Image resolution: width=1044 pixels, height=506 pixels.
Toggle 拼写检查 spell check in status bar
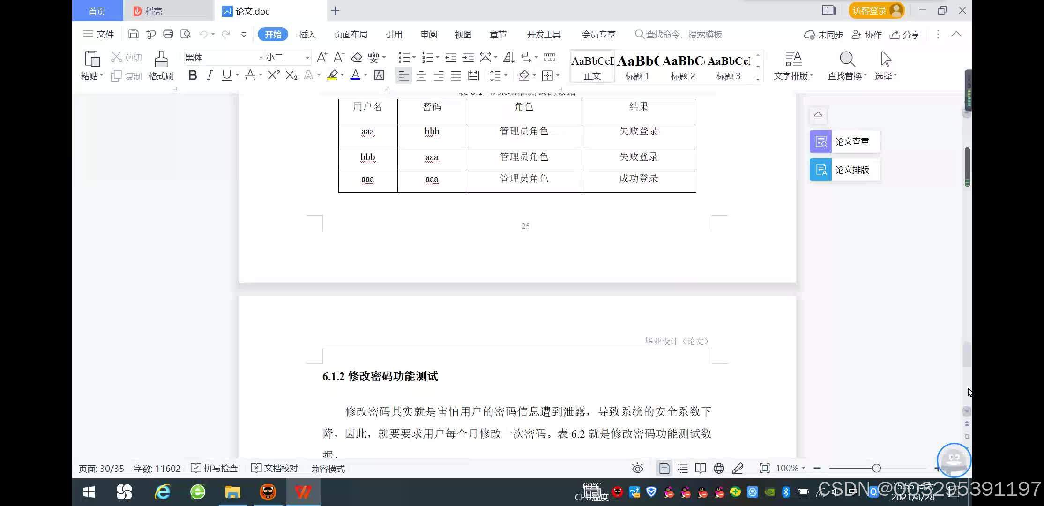click(x=215, y=468)
